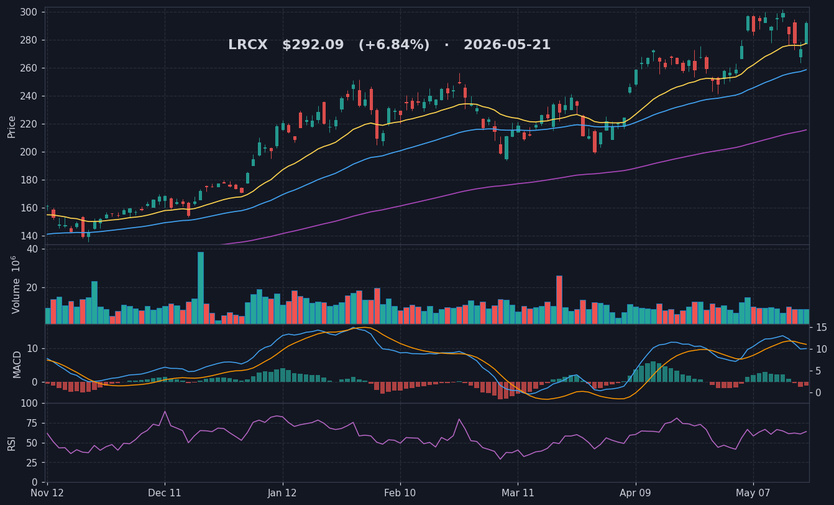
Task: Click the 200 price axis value
Action: coord(28,152)
